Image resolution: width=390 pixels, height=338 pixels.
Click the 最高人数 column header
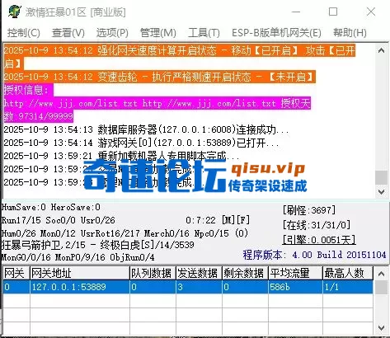coord(348,273)
